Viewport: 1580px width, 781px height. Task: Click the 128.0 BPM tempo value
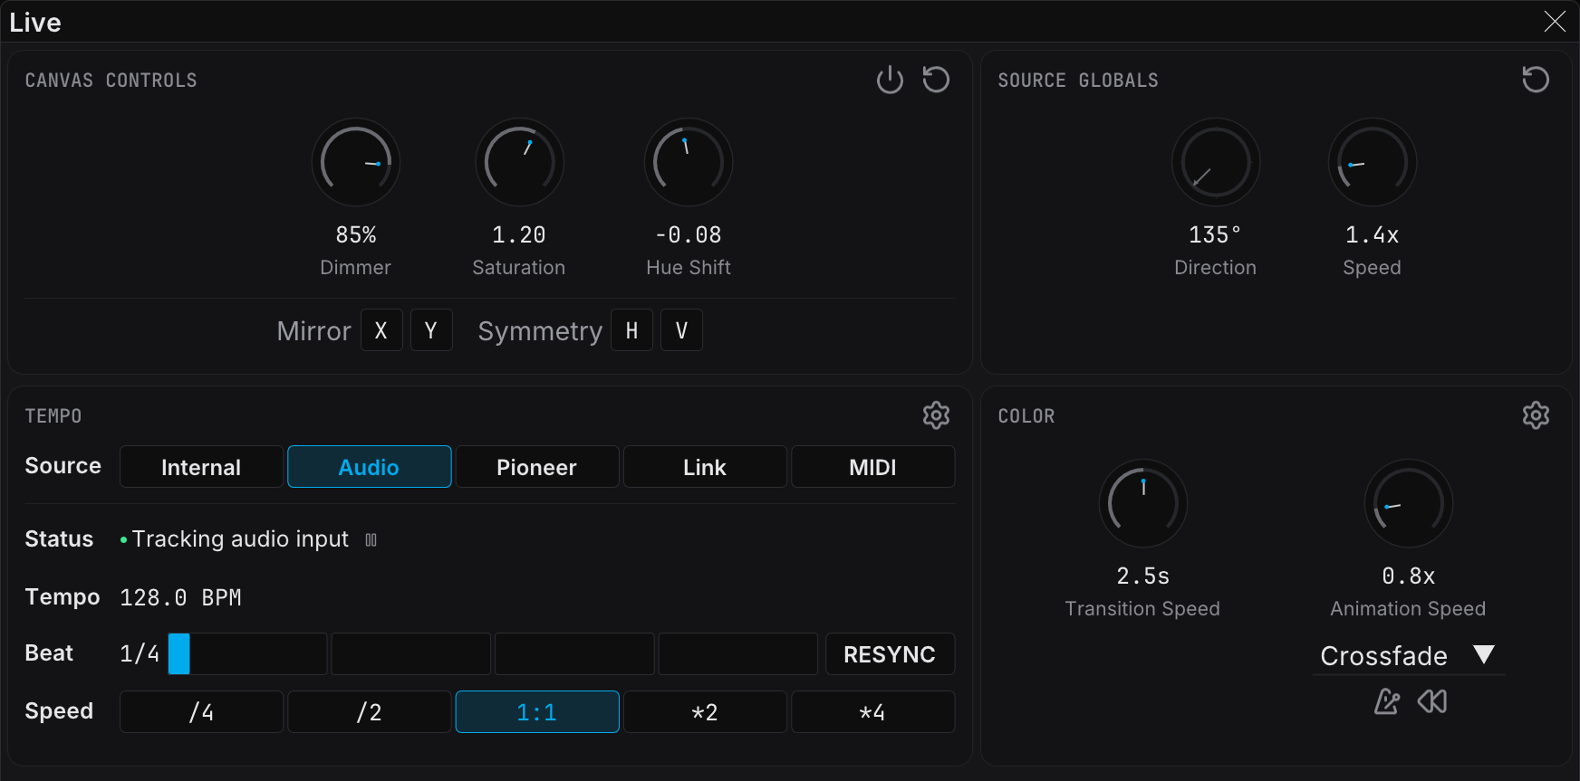coord(181,598)
